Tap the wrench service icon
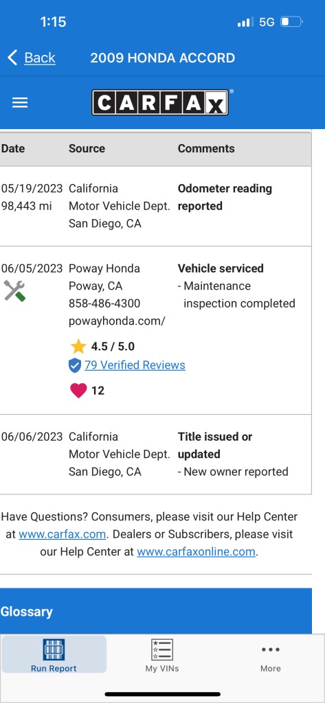 pyautogui.click(x=14, y=290)
